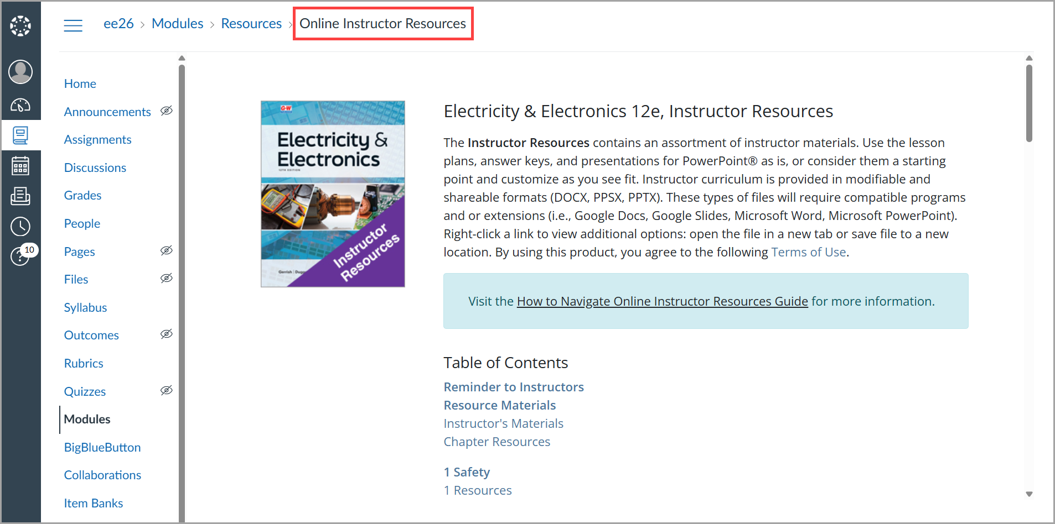The width and height of the screenshot is (1055, 524).
Task: Select Grades in the course menu
Action: [x=82, y=196]
